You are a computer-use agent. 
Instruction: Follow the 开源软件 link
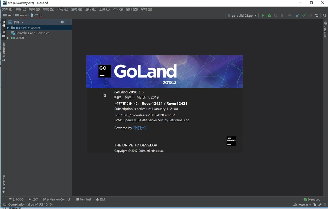click(140, 128)
